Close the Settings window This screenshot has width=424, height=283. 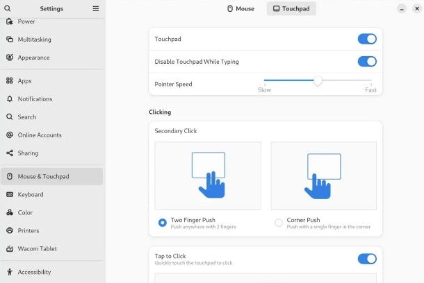417,8
